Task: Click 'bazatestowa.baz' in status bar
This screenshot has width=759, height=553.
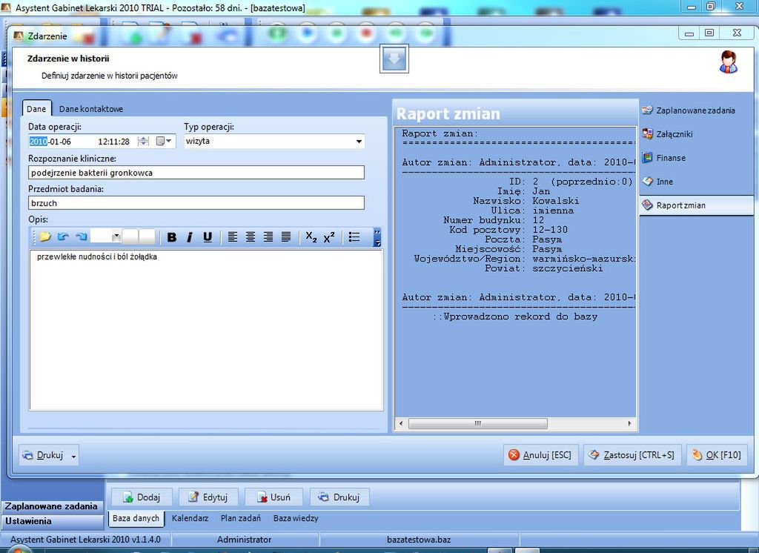Action: (x=419, y=540)
